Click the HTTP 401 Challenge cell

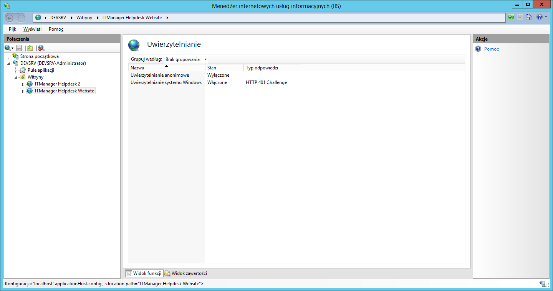point(266,82)
